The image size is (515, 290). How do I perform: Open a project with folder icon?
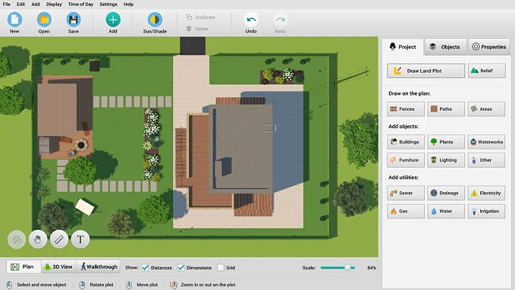tap(44, 23)
